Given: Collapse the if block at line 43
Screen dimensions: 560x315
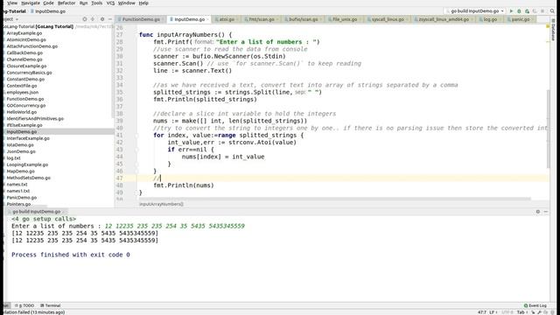Looking at the screenshot, I should 136,150.
